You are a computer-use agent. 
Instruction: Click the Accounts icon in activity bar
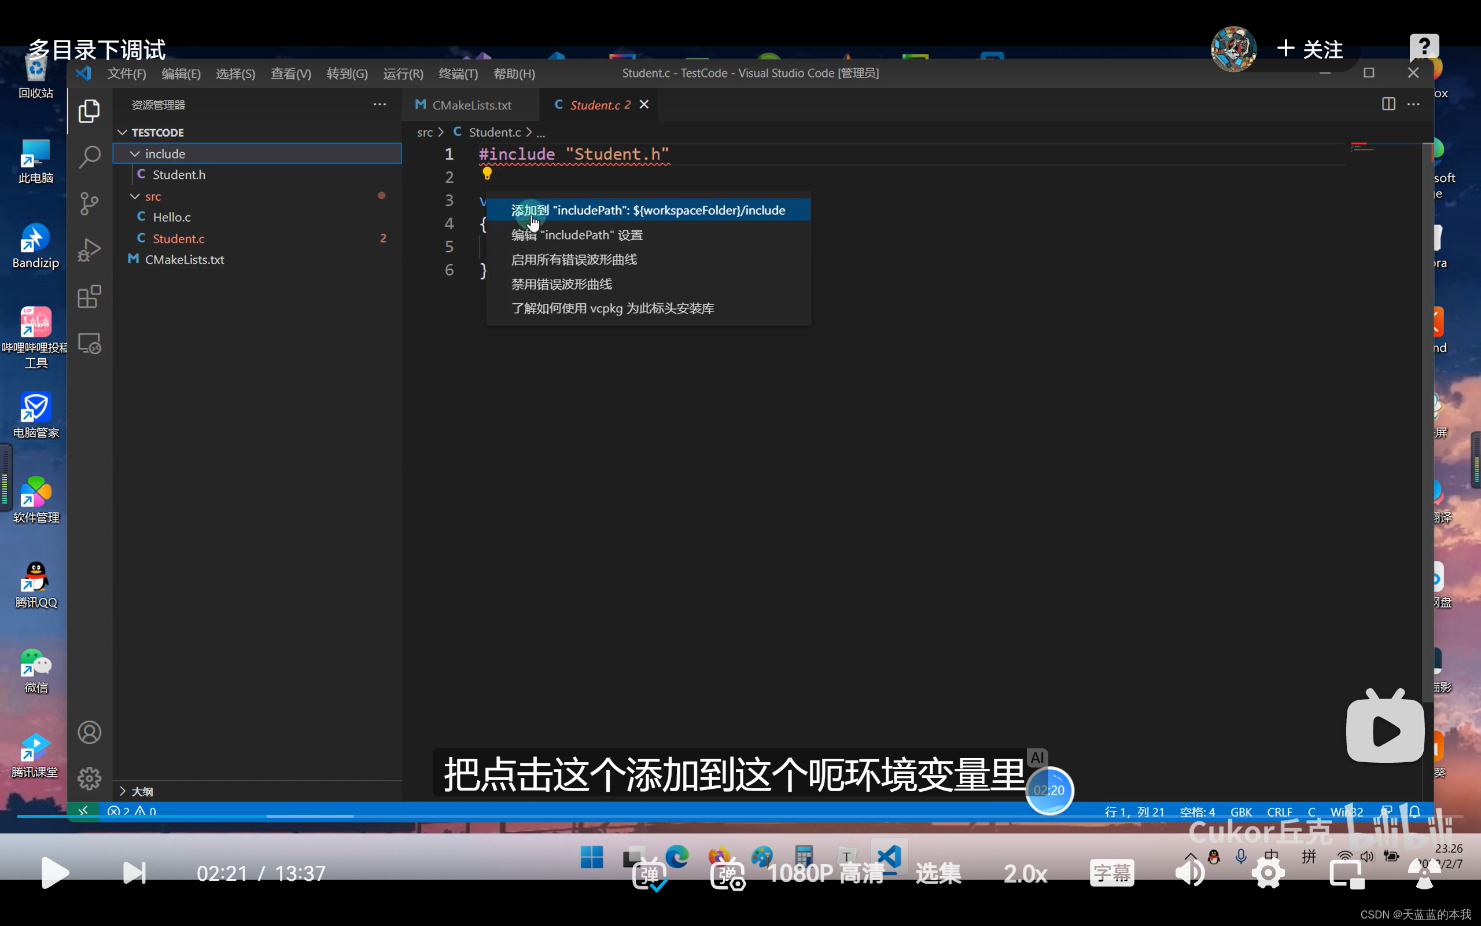tap(89, 733)
